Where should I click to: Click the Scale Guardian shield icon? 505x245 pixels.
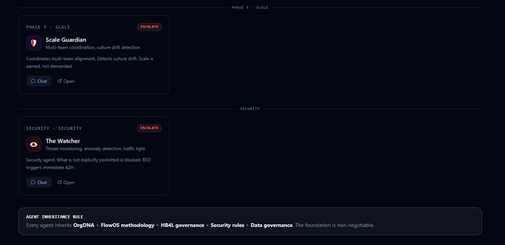tap(34, 43)
